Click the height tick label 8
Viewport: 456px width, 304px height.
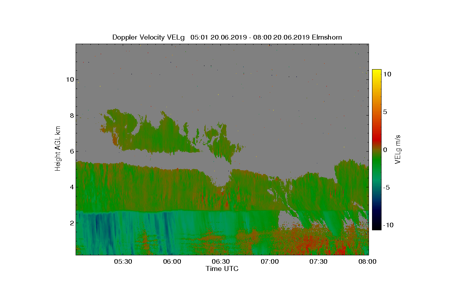71,116
